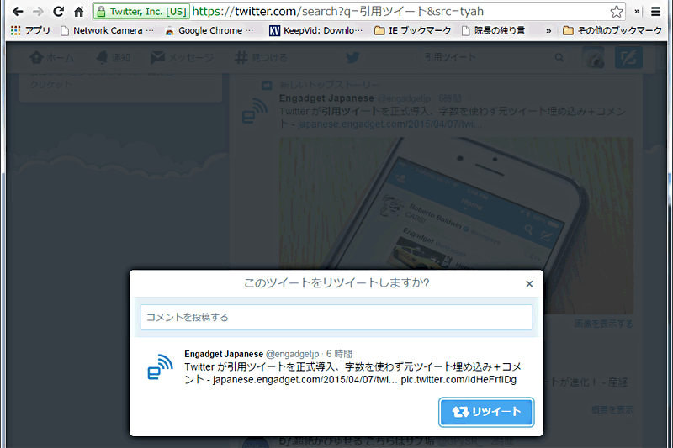The image size is (673, 448).
Task: Click クリケット trend text in sidebar
Action: [x=50, y=84]
